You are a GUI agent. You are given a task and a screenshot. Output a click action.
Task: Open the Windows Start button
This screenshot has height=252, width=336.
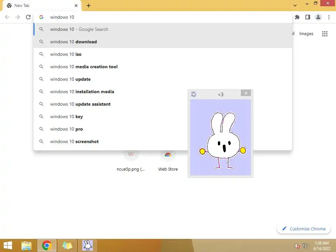[x=8, y=245]
